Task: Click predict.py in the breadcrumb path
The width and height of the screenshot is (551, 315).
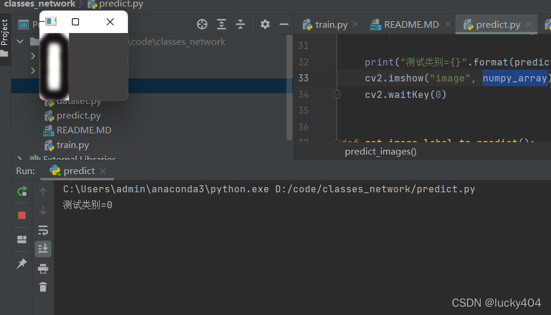Action: [x=116, y=4]
